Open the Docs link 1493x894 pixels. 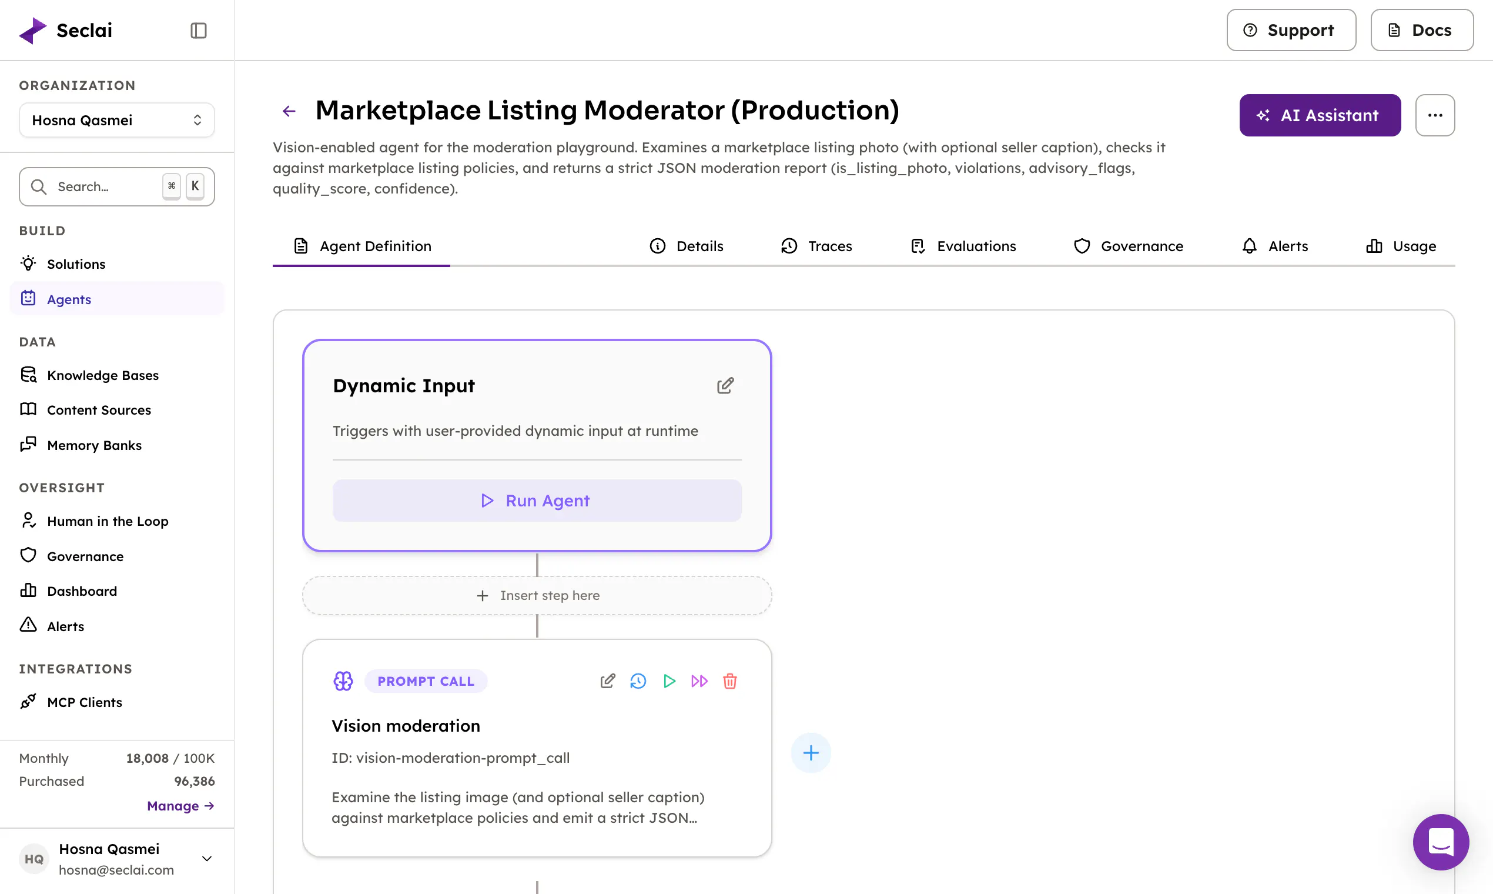coord(1422,30)
